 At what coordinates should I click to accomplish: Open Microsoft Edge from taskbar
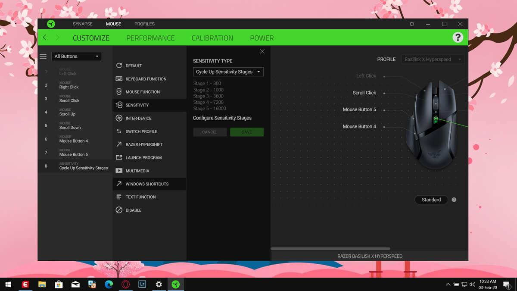pos(109,284)
